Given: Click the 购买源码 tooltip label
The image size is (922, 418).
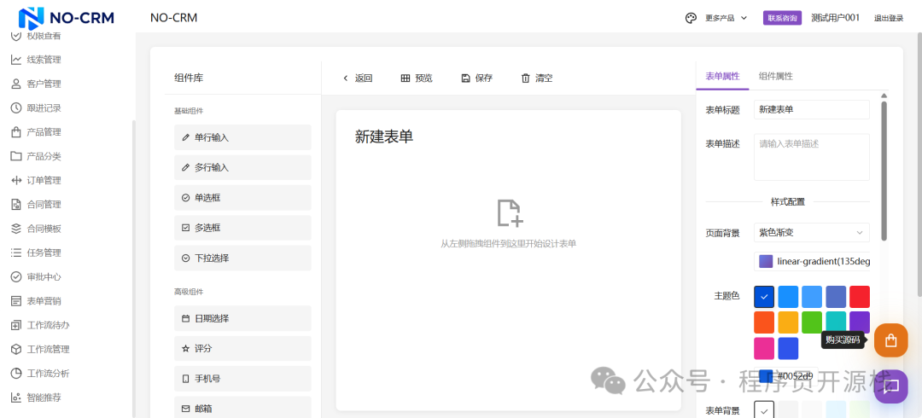Looking at the screenshot, I should [843, 340].
